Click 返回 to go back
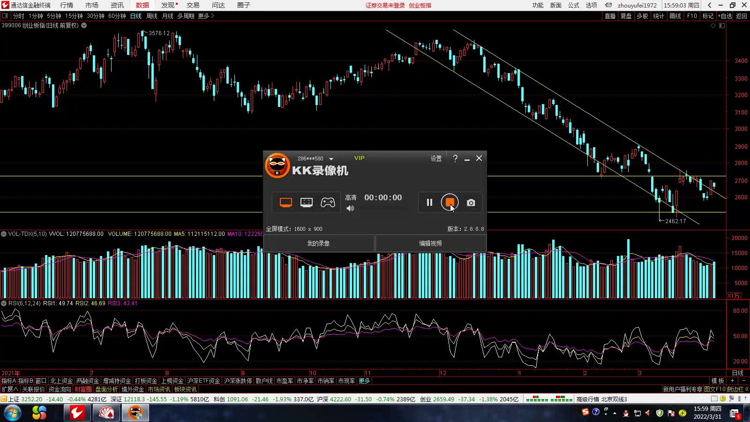The width and height of the screenshot is (750, 422). (x=742, y=16)
